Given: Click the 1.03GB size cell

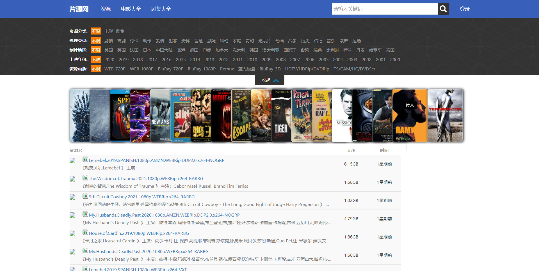Looking at the screenshot, I should tap(351, 201).
